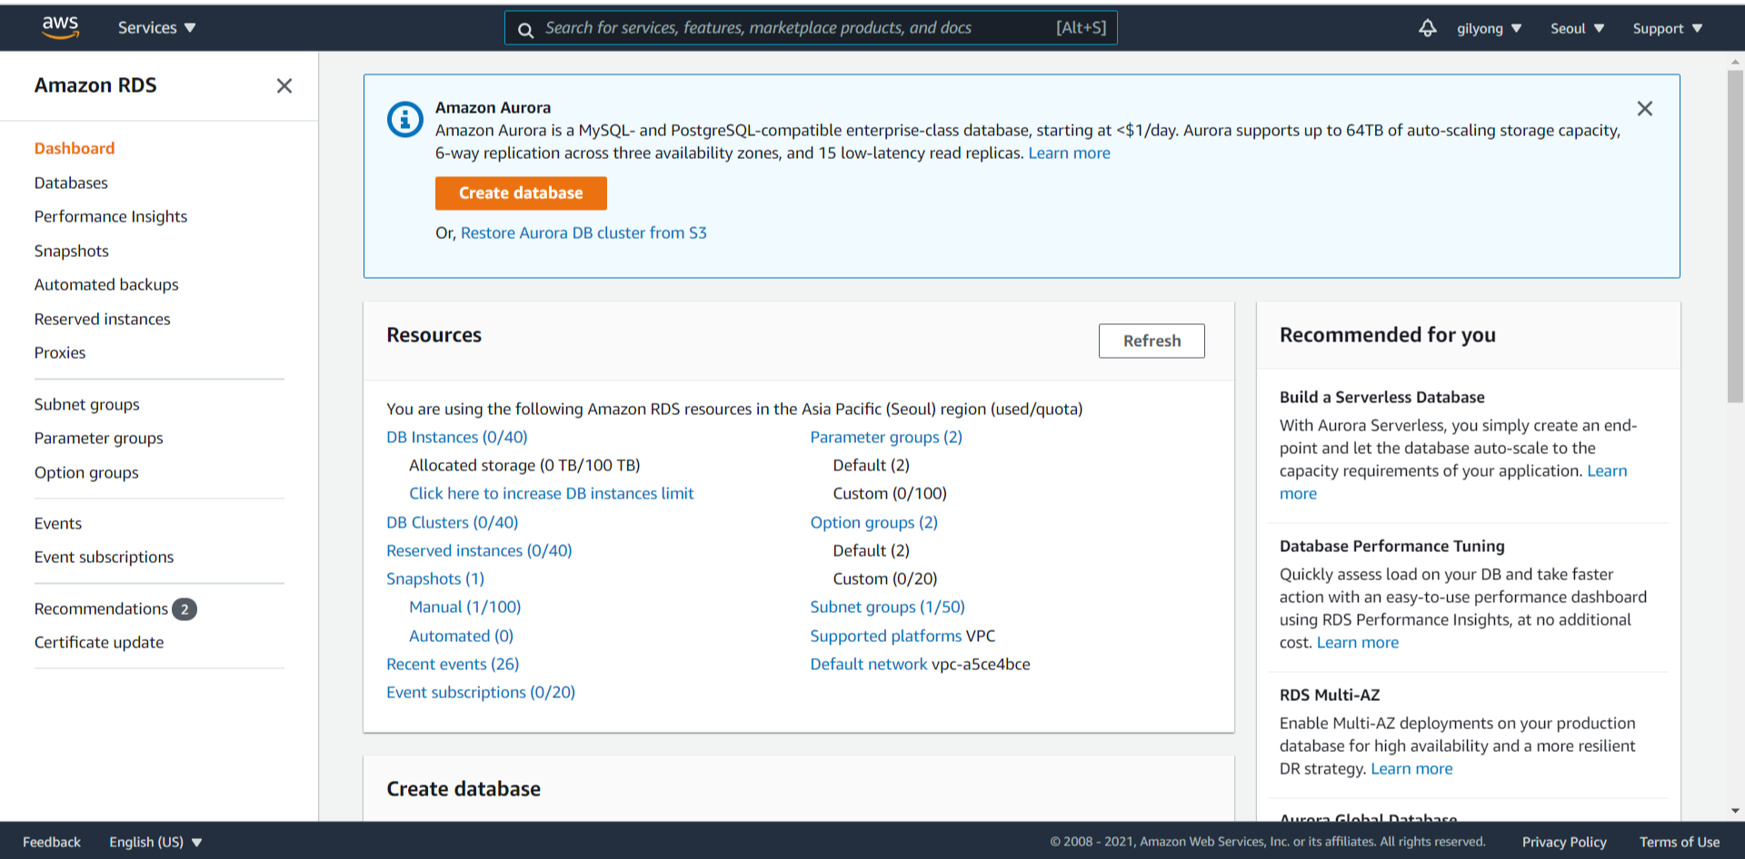Click Restore Aurora DB cluster from S3
The width and height of the screenshot is (1745, 859).
[x=583, y=232]
